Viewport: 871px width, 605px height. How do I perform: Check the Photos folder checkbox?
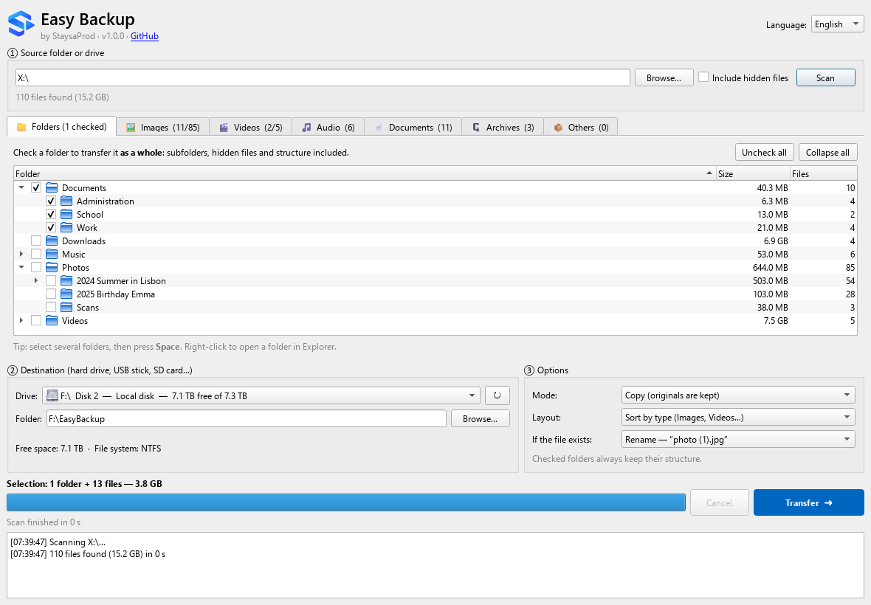pos(36,268)
